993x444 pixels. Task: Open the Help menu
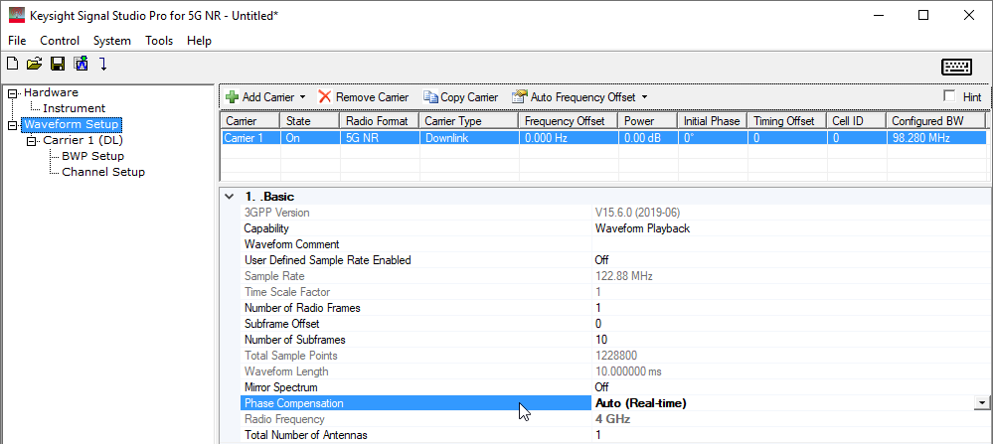point(199,41)
